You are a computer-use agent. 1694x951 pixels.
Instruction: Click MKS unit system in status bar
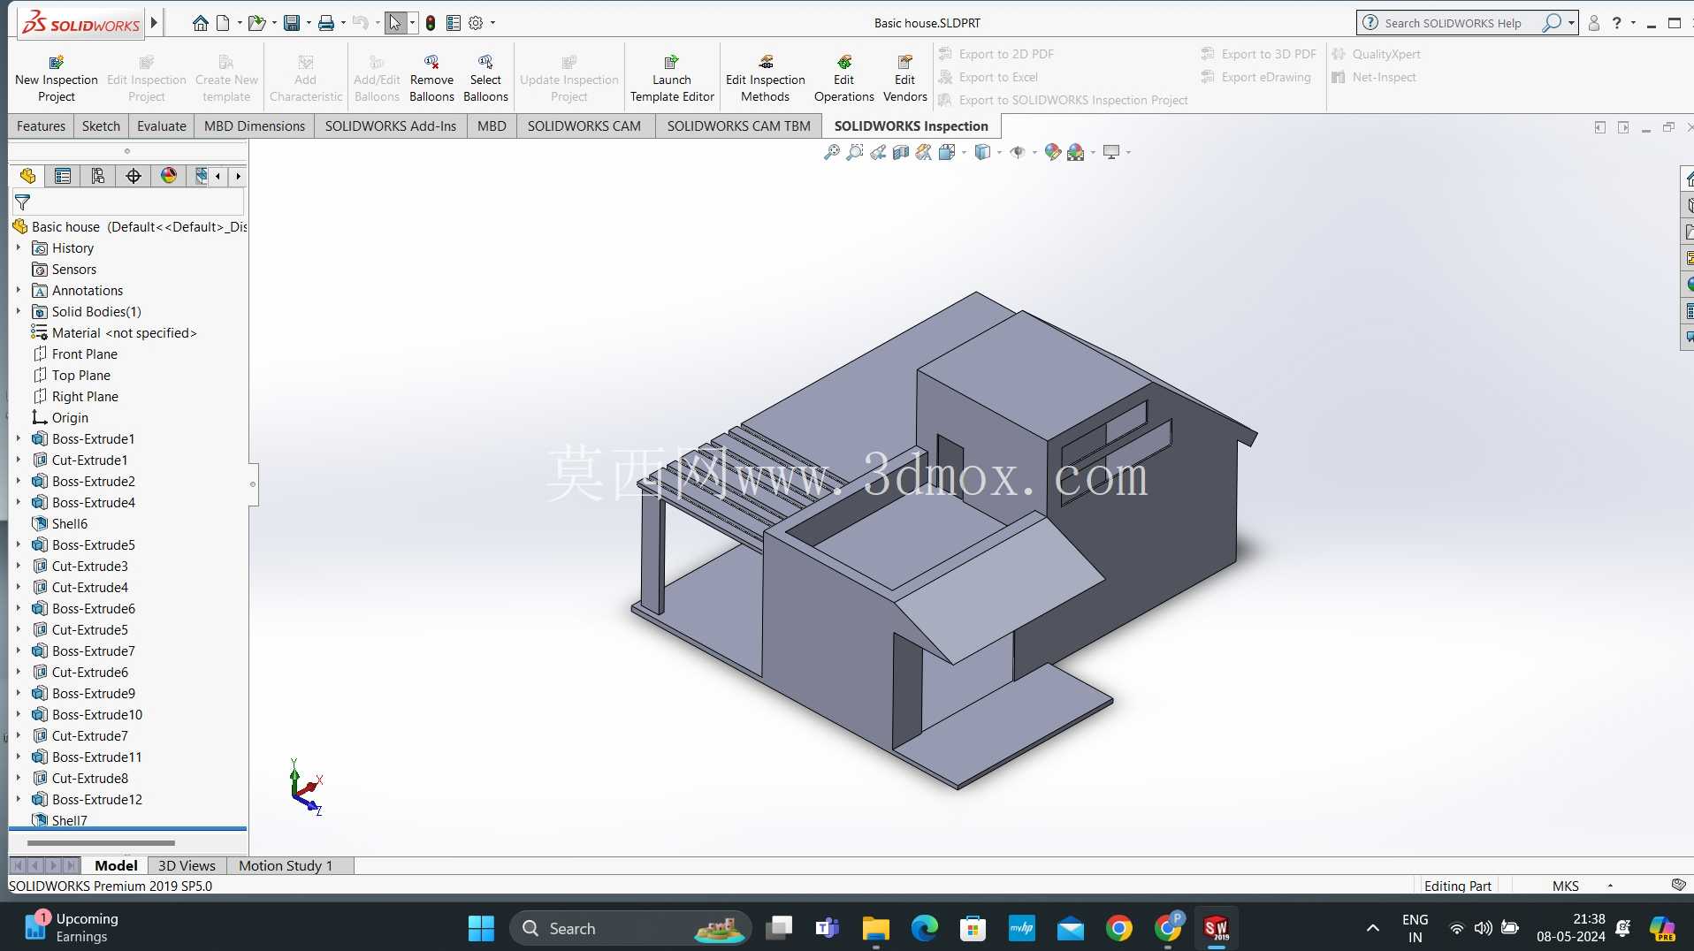click(x=1565, y=886)
